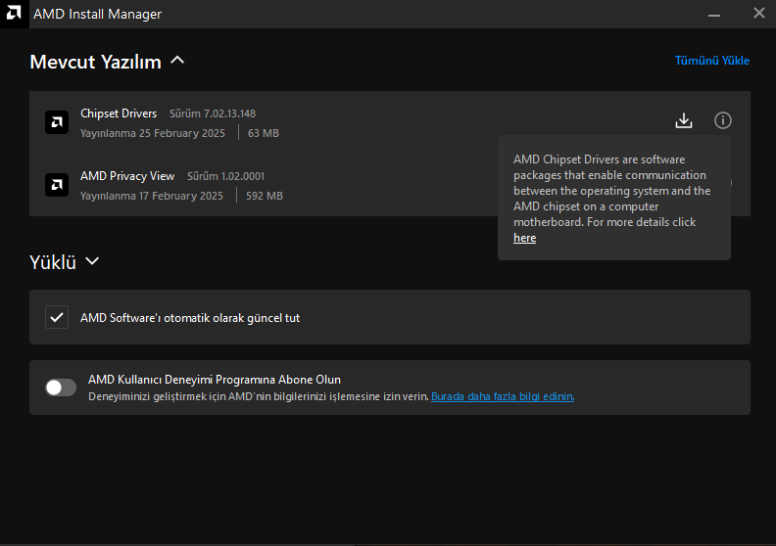
Task: Click the AMD logo in title bar
Action: point(14,14)
